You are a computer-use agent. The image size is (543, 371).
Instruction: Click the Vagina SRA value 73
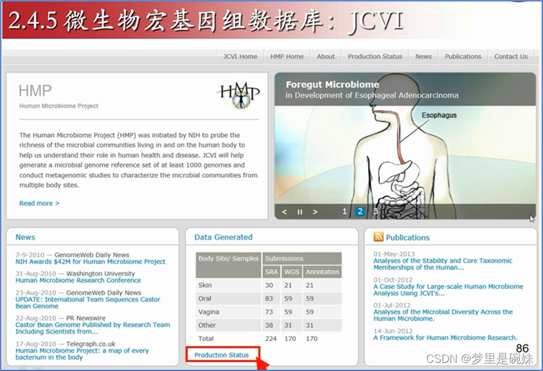269,312
